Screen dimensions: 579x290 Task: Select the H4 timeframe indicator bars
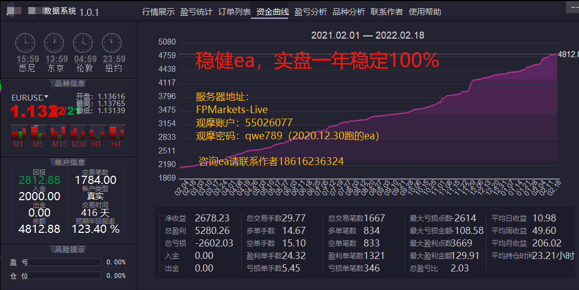[115, 132]
